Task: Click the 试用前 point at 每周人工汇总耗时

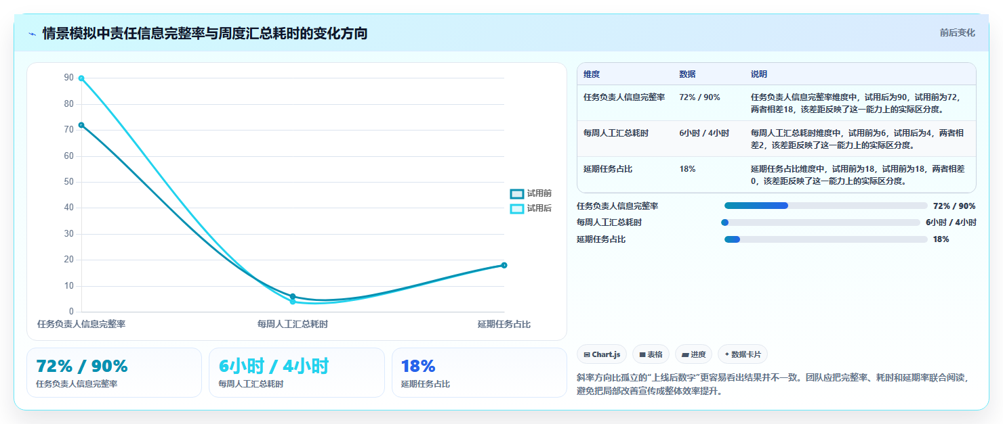Action: [x=293, y=296]
